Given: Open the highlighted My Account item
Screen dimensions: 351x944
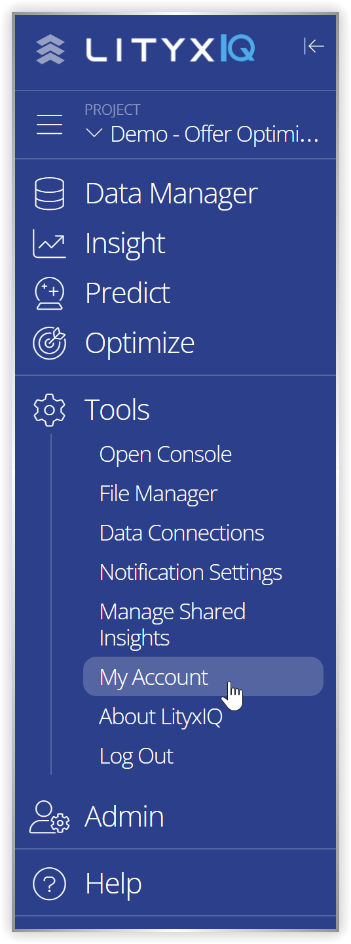Looking at the screenshot, I should pos(203,676).
